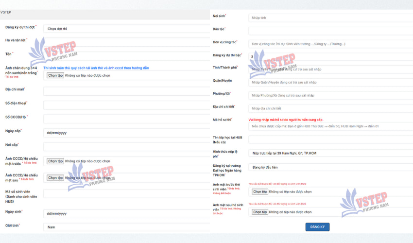The height and width of the screenshot is (243, 413).
Task: Select the 'Mã hồ sơ thi' input
Action: (x=330, y=126)
